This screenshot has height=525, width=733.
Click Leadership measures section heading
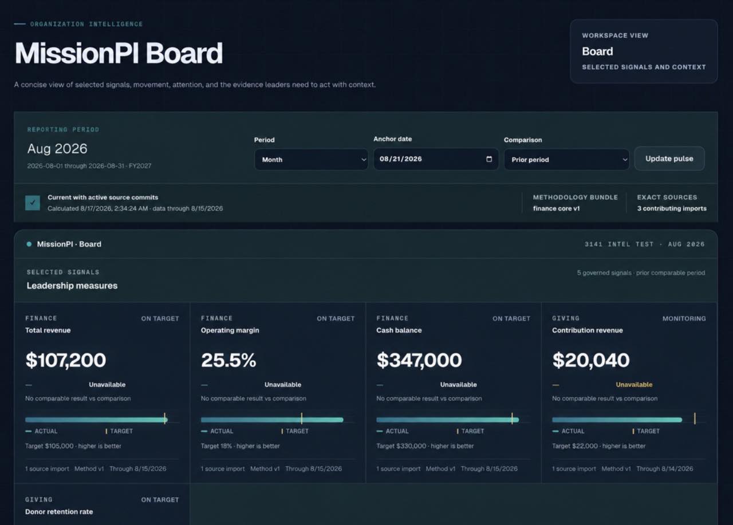tap(72, 286)
